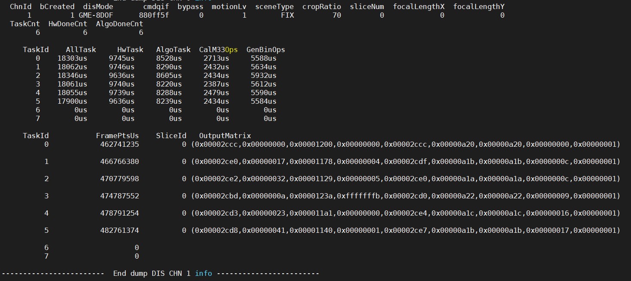Click the GME-8DOF disMode value

coord(96,15)
